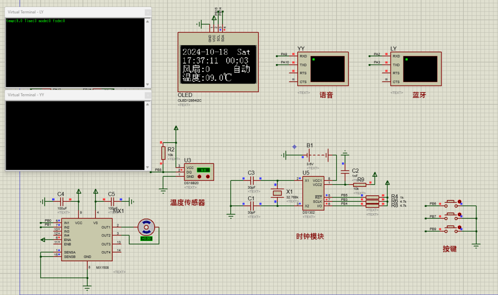The width and height of the screenshot is (498, 295).
Task: Click the Virtual Terminal - LY title bar
Action: 69,12
